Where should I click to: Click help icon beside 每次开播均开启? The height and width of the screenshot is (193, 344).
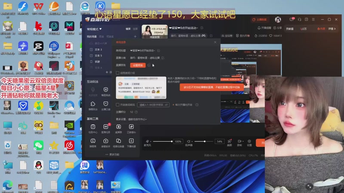coord(197,105)
